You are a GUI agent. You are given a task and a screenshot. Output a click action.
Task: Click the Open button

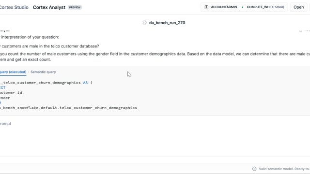(298, 7)
